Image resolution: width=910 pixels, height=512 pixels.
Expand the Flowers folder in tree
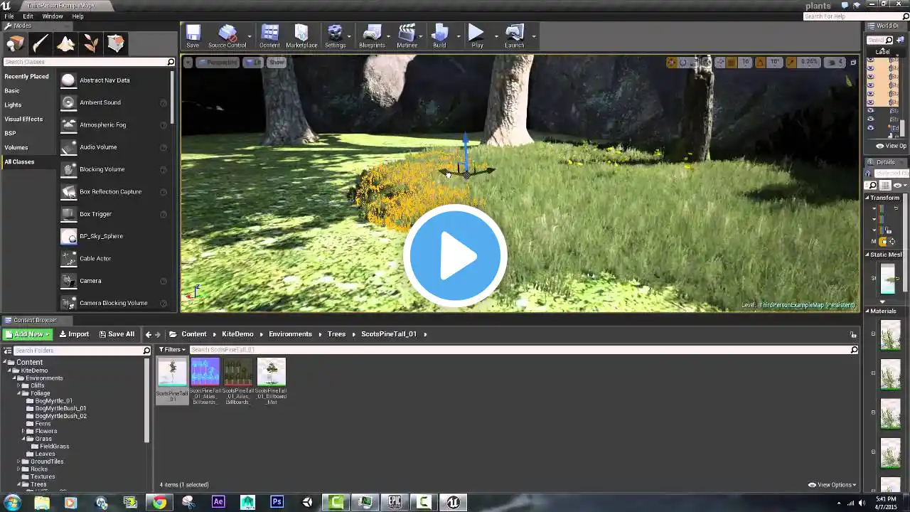pos(23,431)
